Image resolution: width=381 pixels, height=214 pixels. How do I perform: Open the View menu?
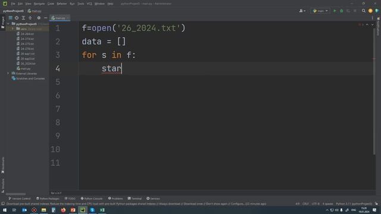29,4
